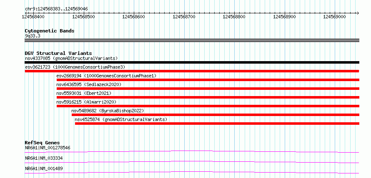Click ruler tick label 124569000
371x178 pixels.
tap(335, 17)
